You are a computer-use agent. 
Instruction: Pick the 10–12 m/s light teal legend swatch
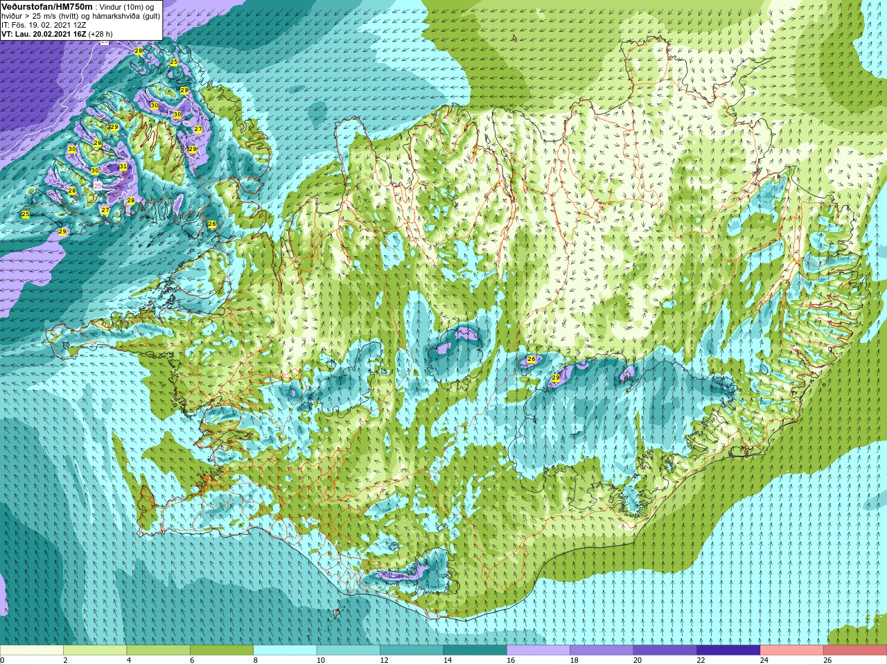pos(349,650)
